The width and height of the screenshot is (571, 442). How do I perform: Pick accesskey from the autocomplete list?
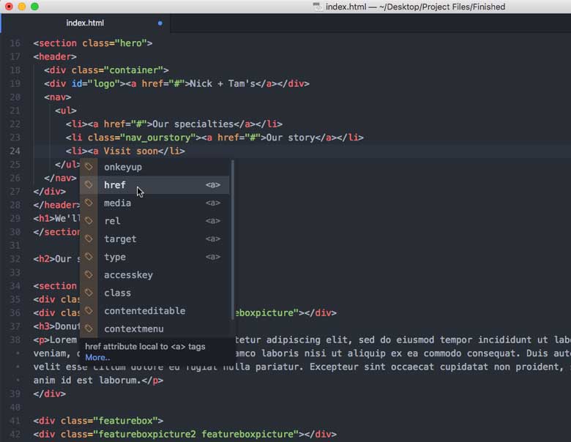(154, 275)
